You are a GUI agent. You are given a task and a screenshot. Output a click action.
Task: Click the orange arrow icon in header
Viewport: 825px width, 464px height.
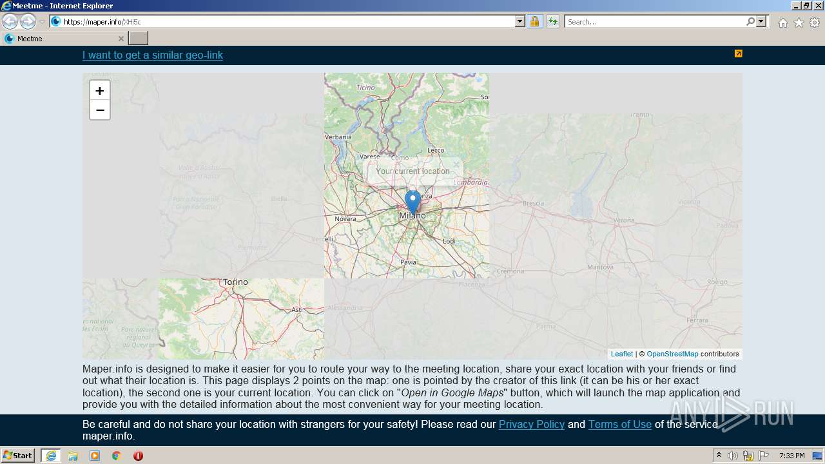(739, 53)
